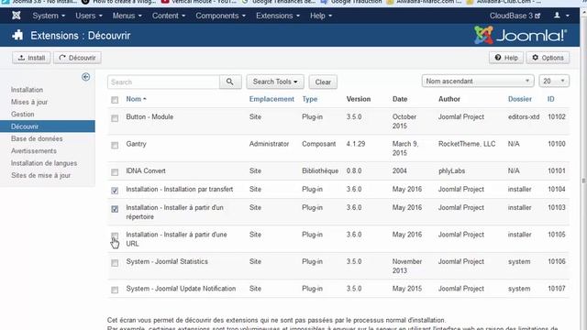Open the Components menu
This screenshot has width=587, height=330.
tap(220, 16)
